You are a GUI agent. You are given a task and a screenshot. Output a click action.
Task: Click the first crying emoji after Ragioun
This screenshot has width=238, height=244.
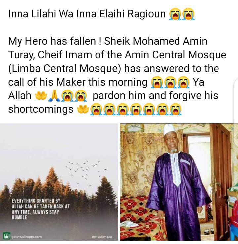point(175,14)
